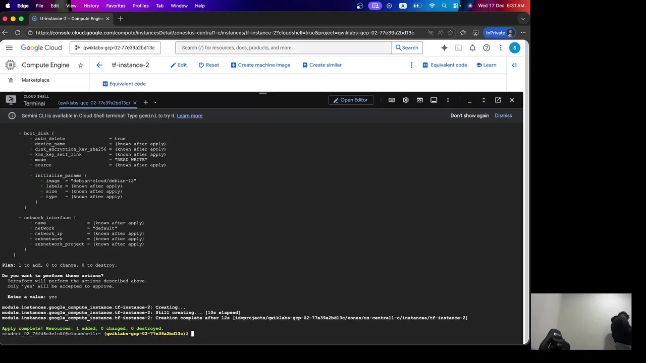Click the Search button in Google Cloud header

[407, 48]
